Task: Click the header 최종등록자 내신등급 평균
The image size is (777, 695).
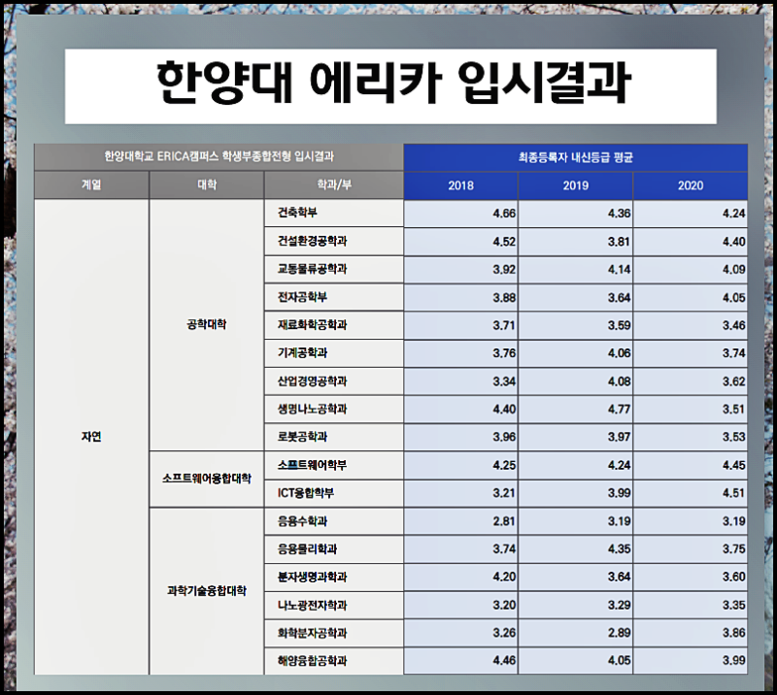Action: click(x=575, y=157)
